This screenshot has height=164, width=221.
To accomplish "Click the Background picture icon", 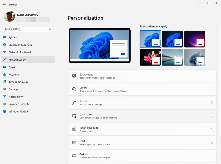I will tap(74, 76).
